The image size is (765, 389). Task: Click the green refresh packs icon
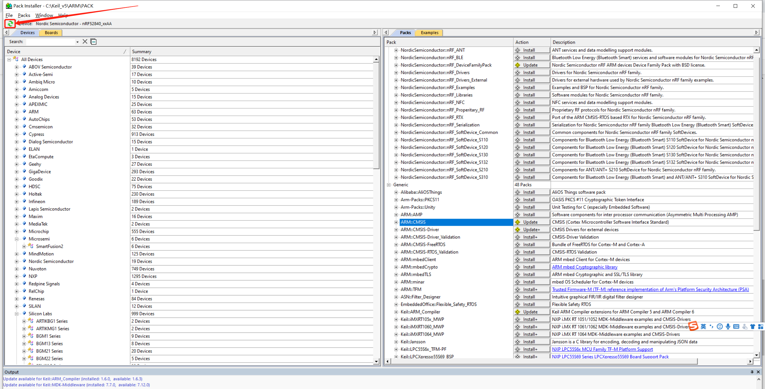(x=10, y=24)
